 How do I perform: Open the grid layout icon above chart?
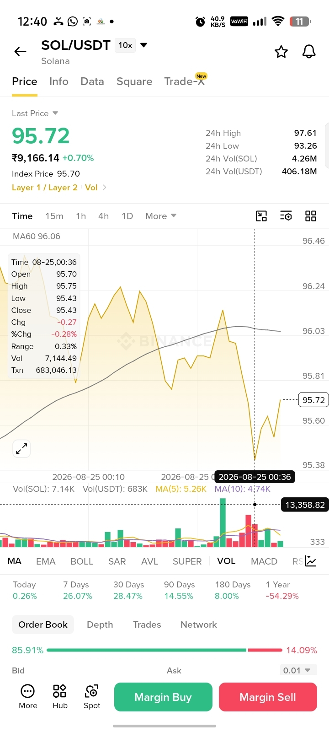[311, 216]
